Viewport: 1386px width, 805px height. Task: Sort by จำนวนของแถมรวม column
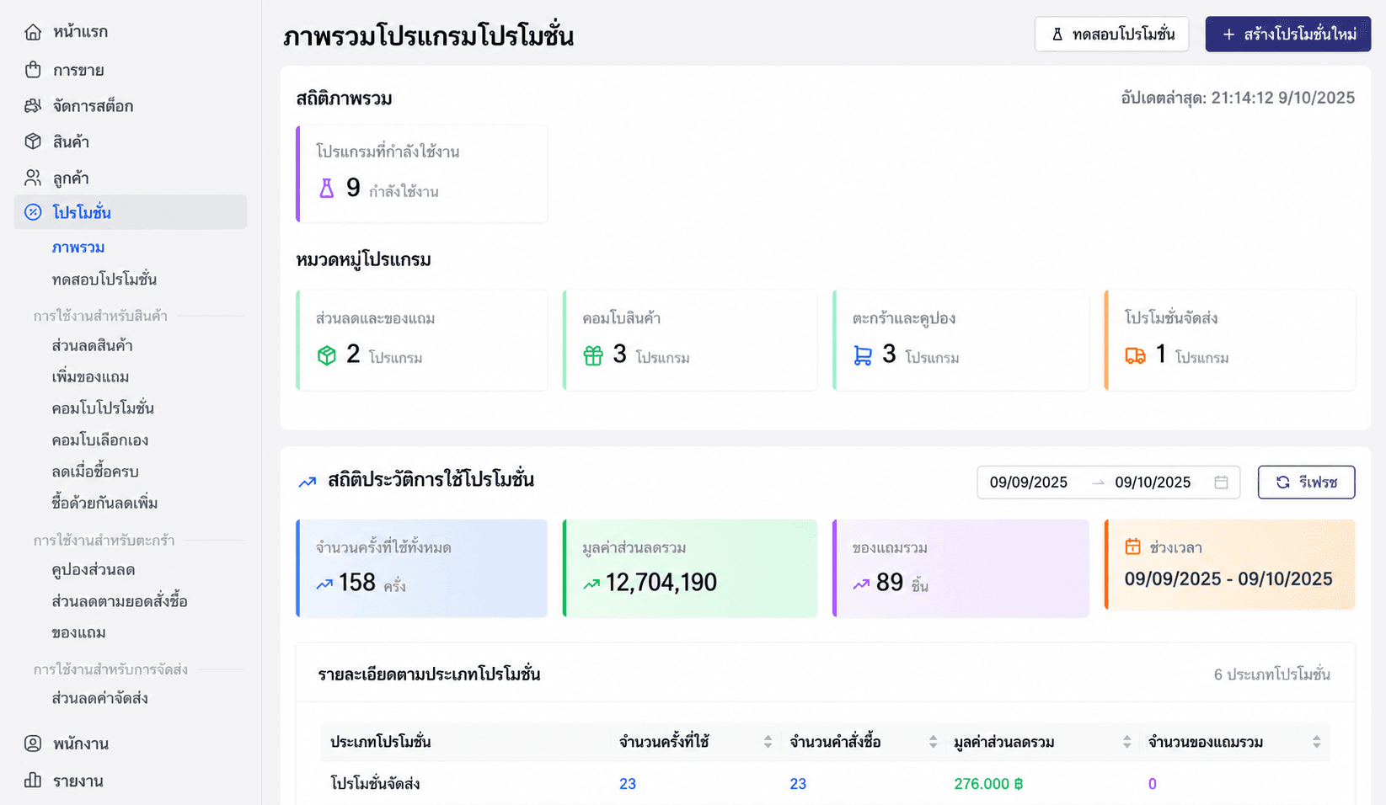click(1316, 742)
